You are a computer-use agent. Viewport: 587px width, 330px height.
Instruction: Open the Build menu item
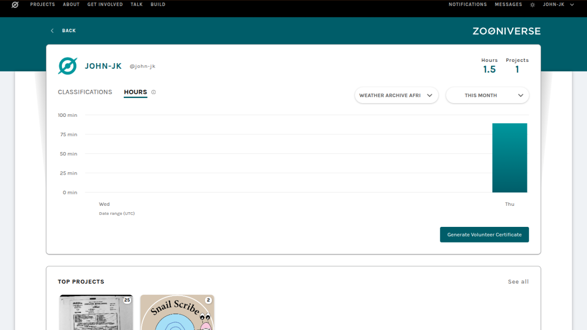tap(158, 5)
